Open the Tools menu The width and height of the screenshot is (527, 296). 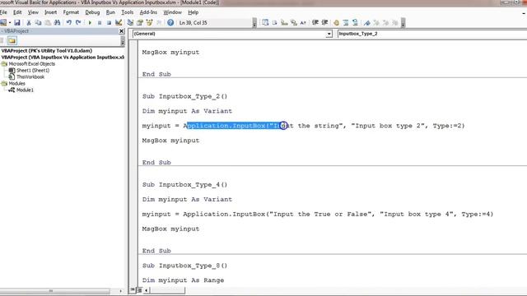[128, 12]
